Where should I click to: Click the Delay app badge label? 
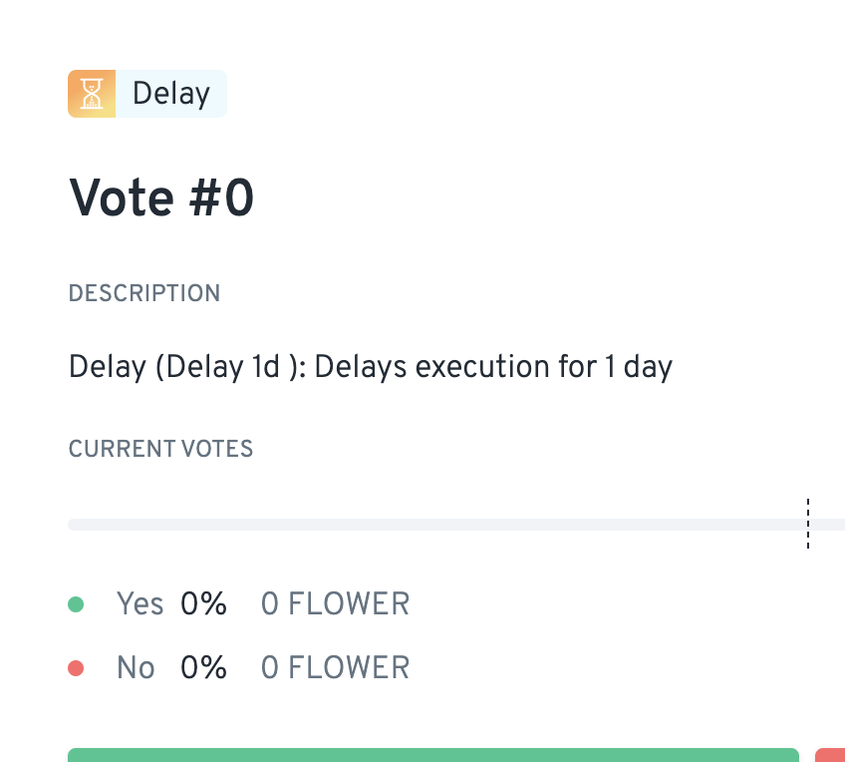point(170,94)
